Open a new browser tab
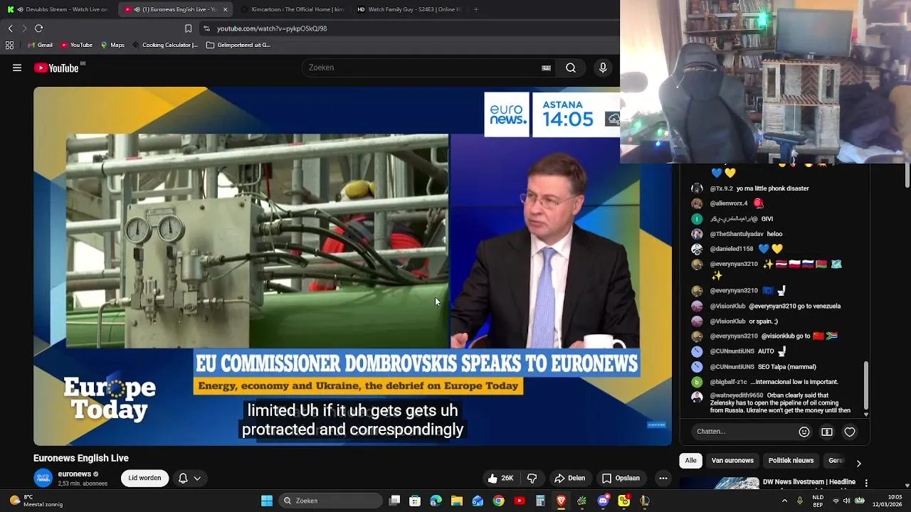This screenshot has height=512, width=911. [x=475, y=9]
